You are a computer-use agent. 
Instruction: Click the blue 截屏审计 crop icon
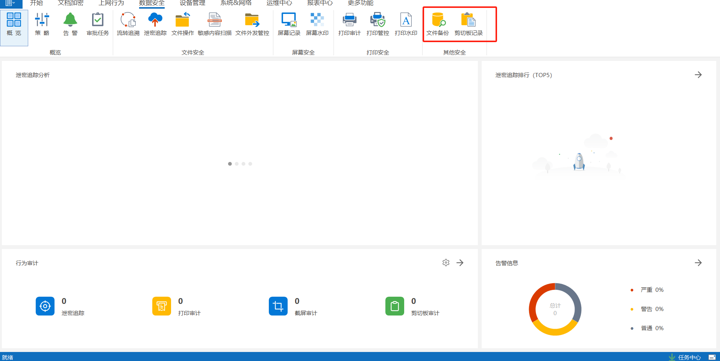click(x=278, y=306)
